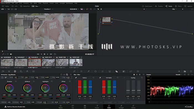Reset the Blur Radius sliders
The height and width of the screenshot is (109, 194).
[94, 78]
